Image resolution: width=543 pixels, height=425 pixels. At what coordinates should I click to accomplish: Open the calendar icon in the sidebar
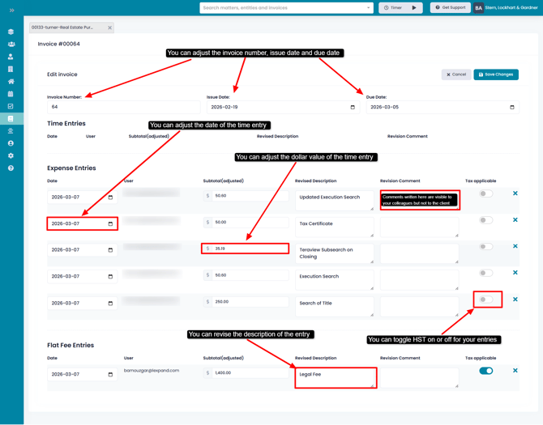point(11,94)
